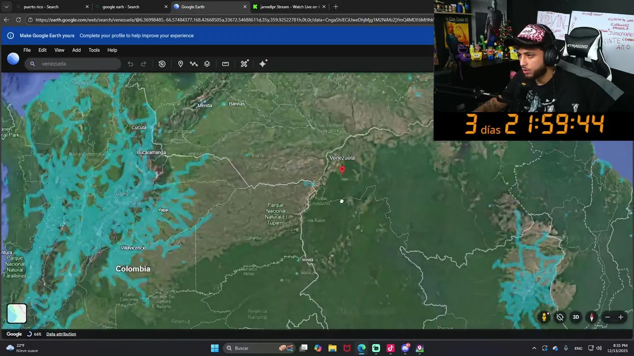Click the redo arrow in the toolbar

144,64
